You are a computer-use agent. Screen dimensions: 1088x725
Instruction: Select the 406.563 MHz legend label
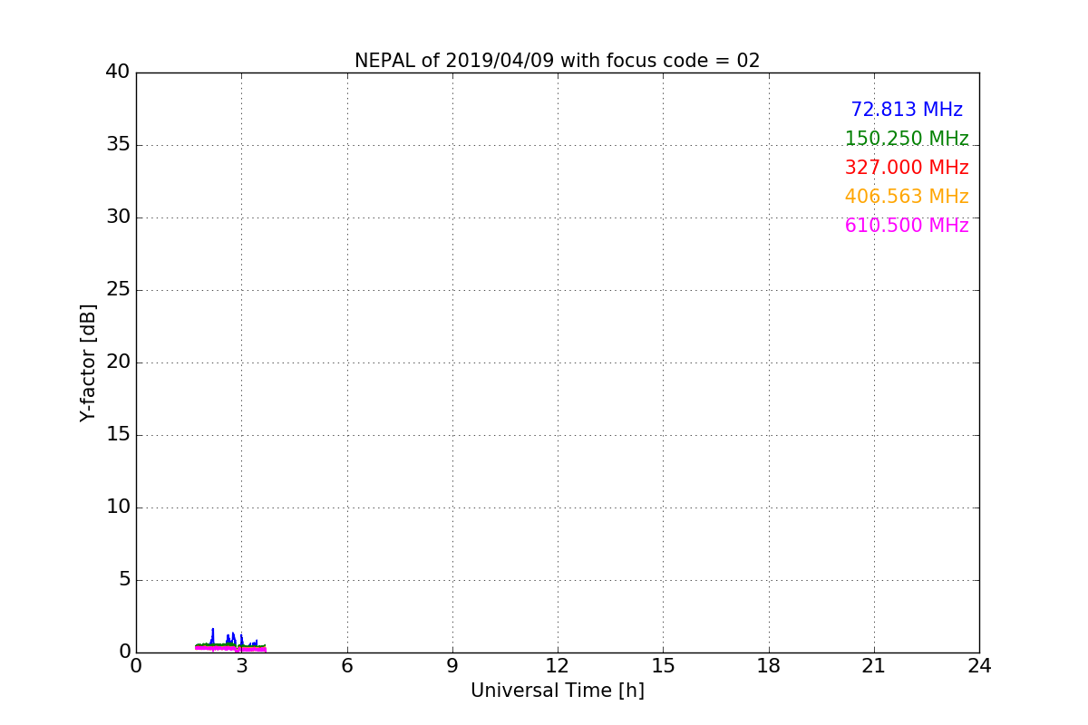pos(907,197)
